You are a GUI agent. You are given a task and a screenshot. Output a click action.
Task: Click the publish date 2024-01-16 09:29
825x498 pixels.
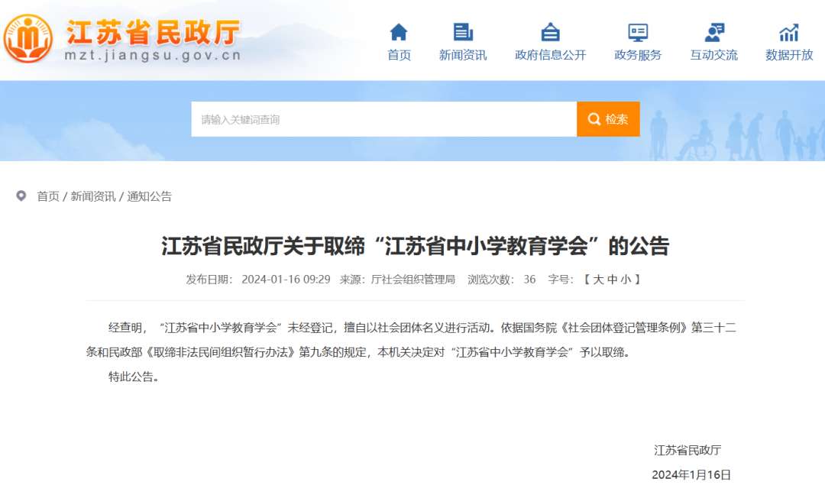(x=286, y=280)
